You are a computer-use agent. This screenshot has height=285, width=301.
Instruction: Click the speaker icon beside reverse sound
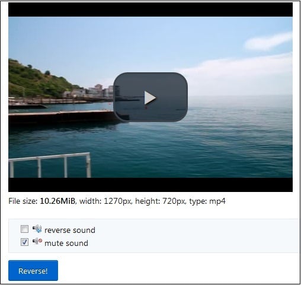[x=37, y=229]
